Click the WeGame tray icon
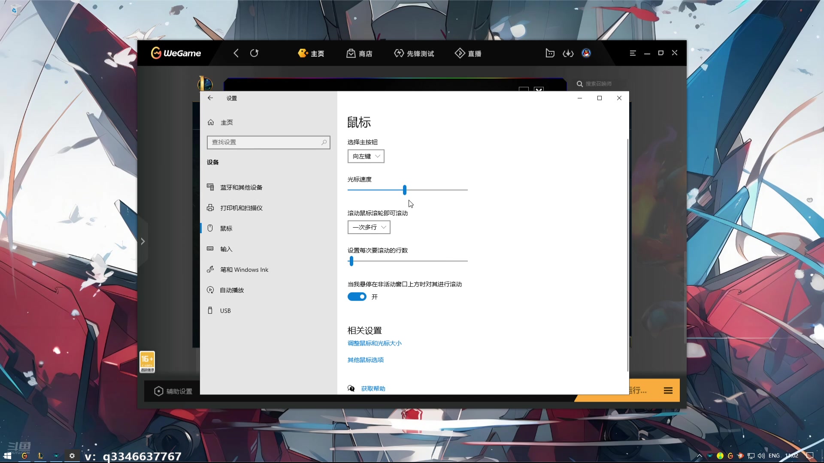This screenshot has height=463, width=824. 730,456
